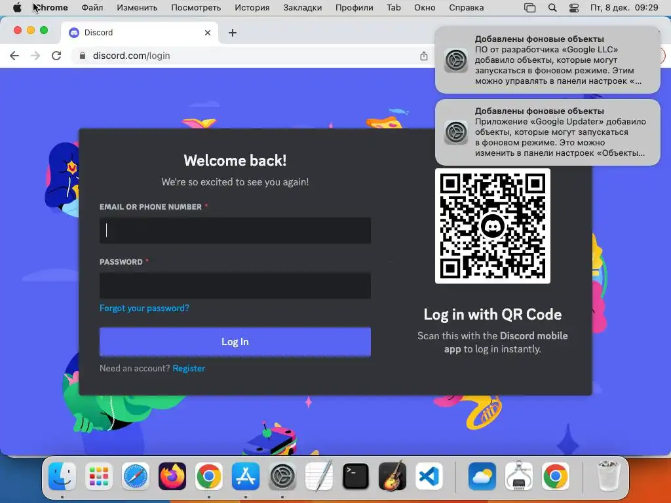
Task: Open the weather cloud app in the Dock
Action: 482,476
